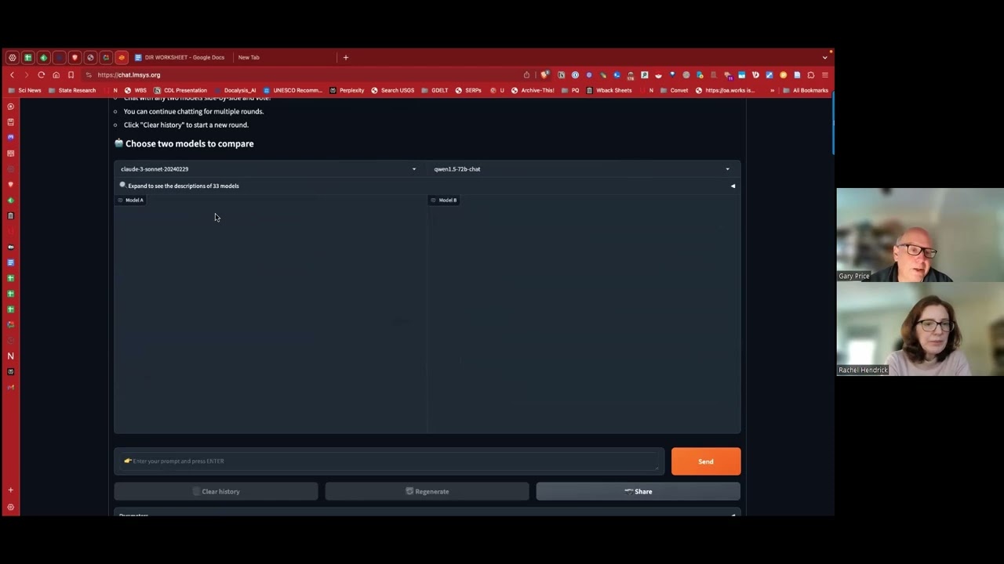Screen dimensions: 1004x564
Task: Open the Wback Sheets bookmark
Action: [609, 90]
